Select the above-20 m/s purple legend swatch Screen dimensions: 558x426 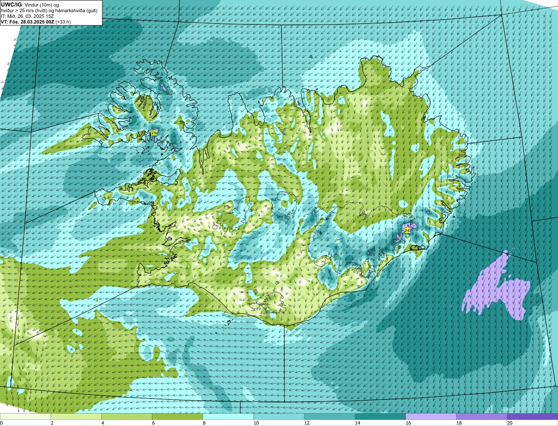(533, 416)
